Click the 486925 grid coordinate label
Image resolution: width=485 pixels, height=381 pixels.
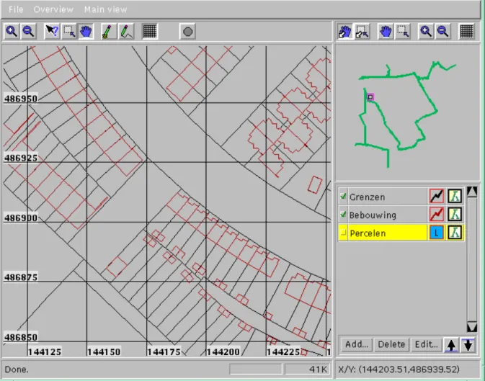pyautogui.click(x=21, y=158)
